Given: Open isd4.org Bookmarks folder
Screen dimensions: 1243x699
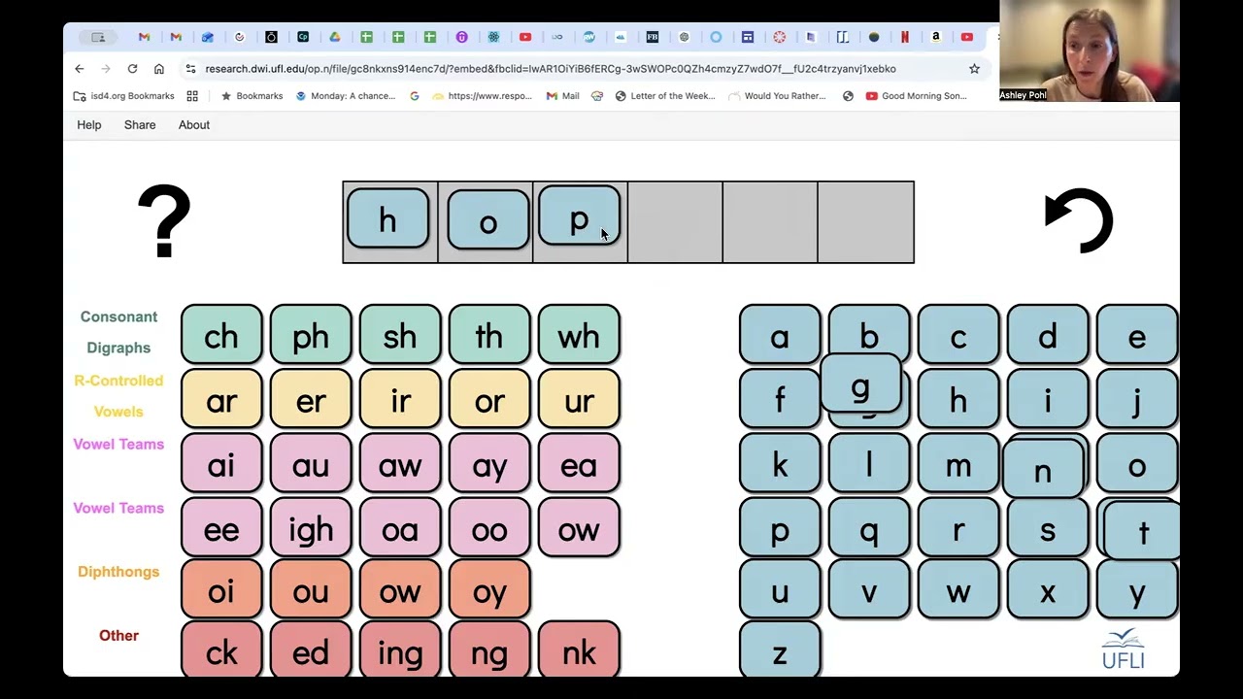Looking at the screenshot, I should (124, 96).
